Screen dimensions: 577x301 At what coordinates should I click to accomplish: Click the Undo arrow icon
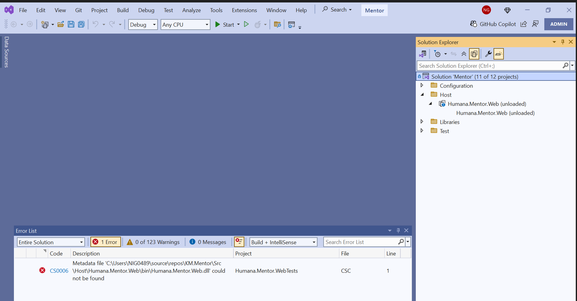pos(95,24)
